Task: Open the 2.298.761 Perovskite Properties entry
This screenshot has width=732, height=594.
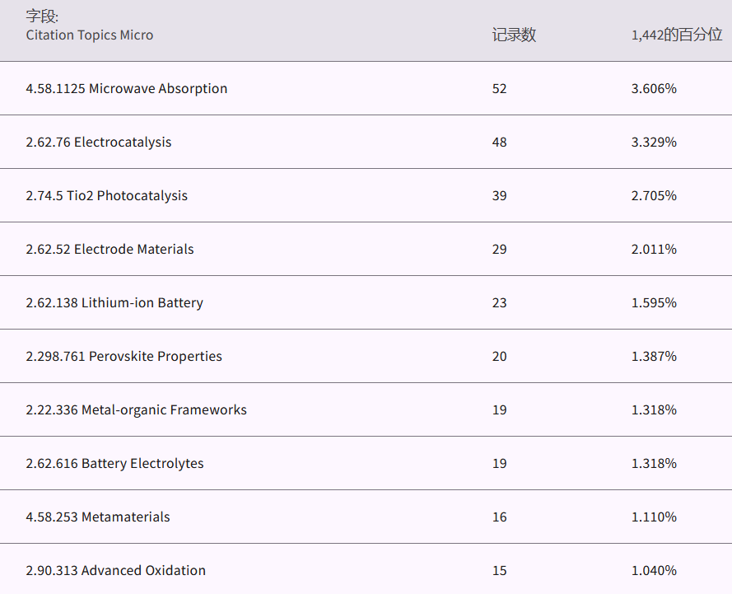Action: coord(124,356)
